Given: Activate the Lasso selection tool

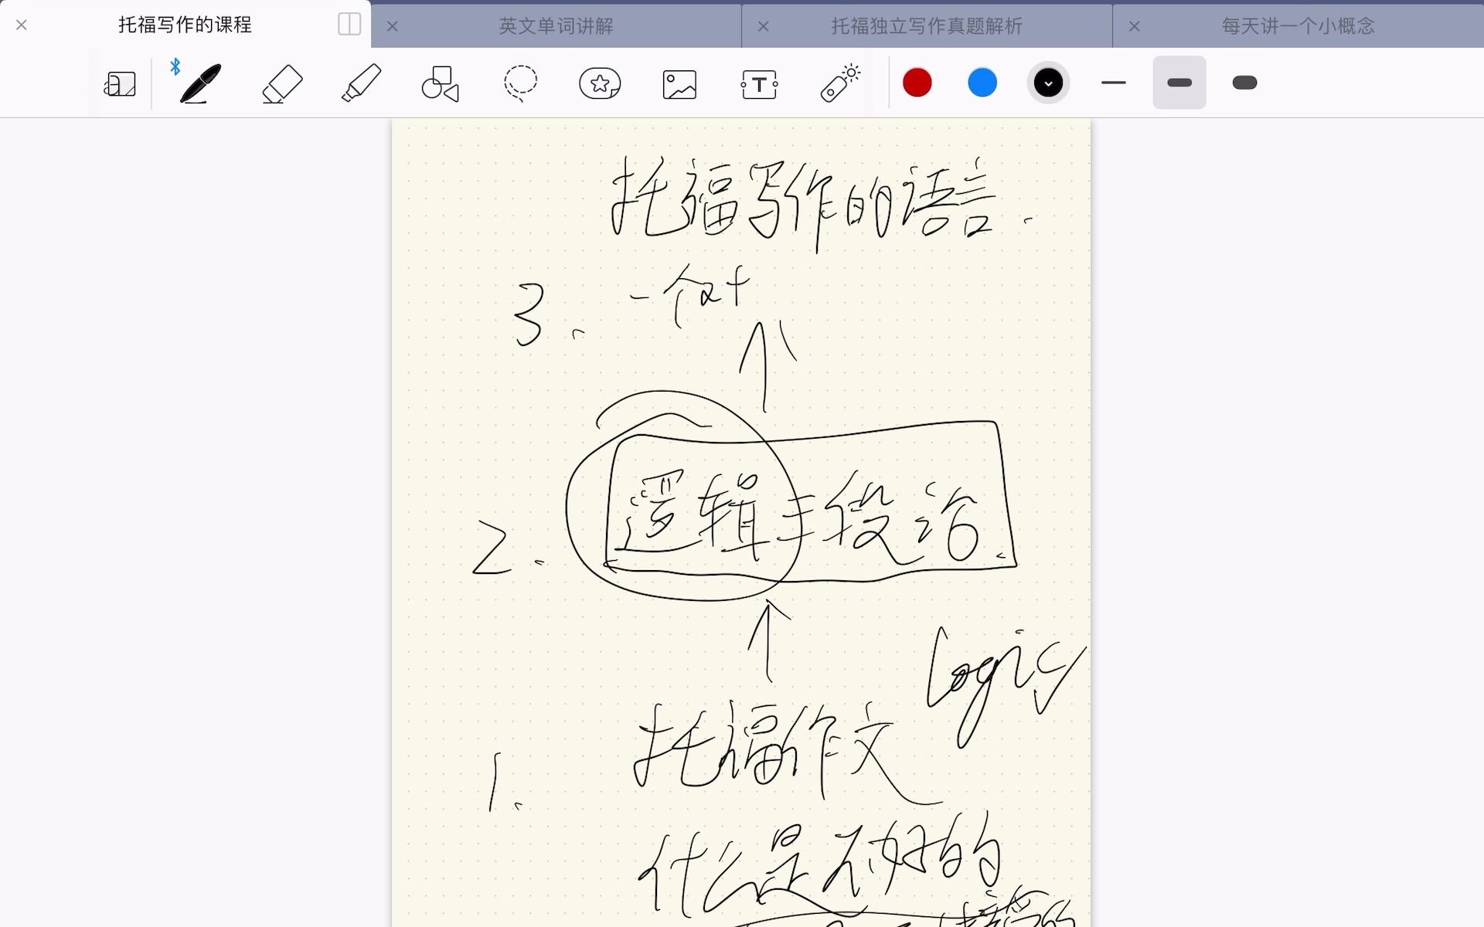Looking at the screenshot, I should (519, 83).
